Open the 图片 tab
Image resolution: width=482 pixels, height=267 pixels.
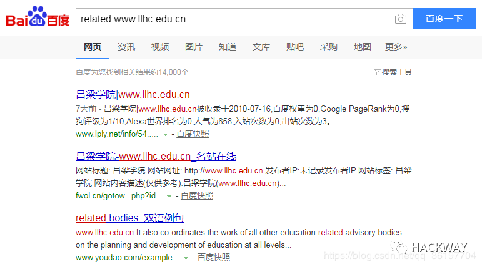[x=194, y=47]
